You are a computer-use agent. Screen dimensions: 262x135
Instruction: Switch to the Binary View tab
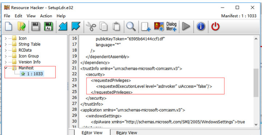click(127, 133)
